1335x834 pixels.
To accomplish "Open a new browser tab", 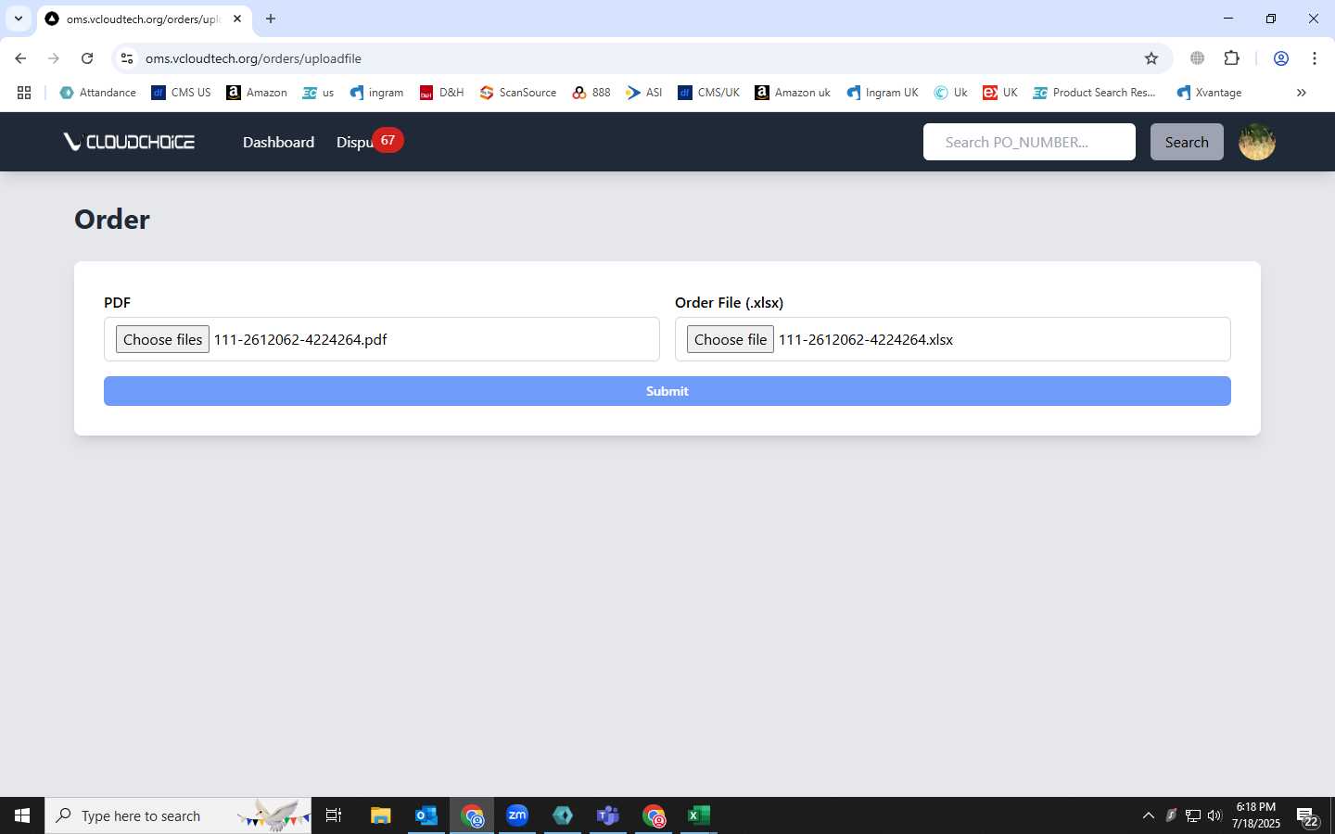I will point(271,19).
